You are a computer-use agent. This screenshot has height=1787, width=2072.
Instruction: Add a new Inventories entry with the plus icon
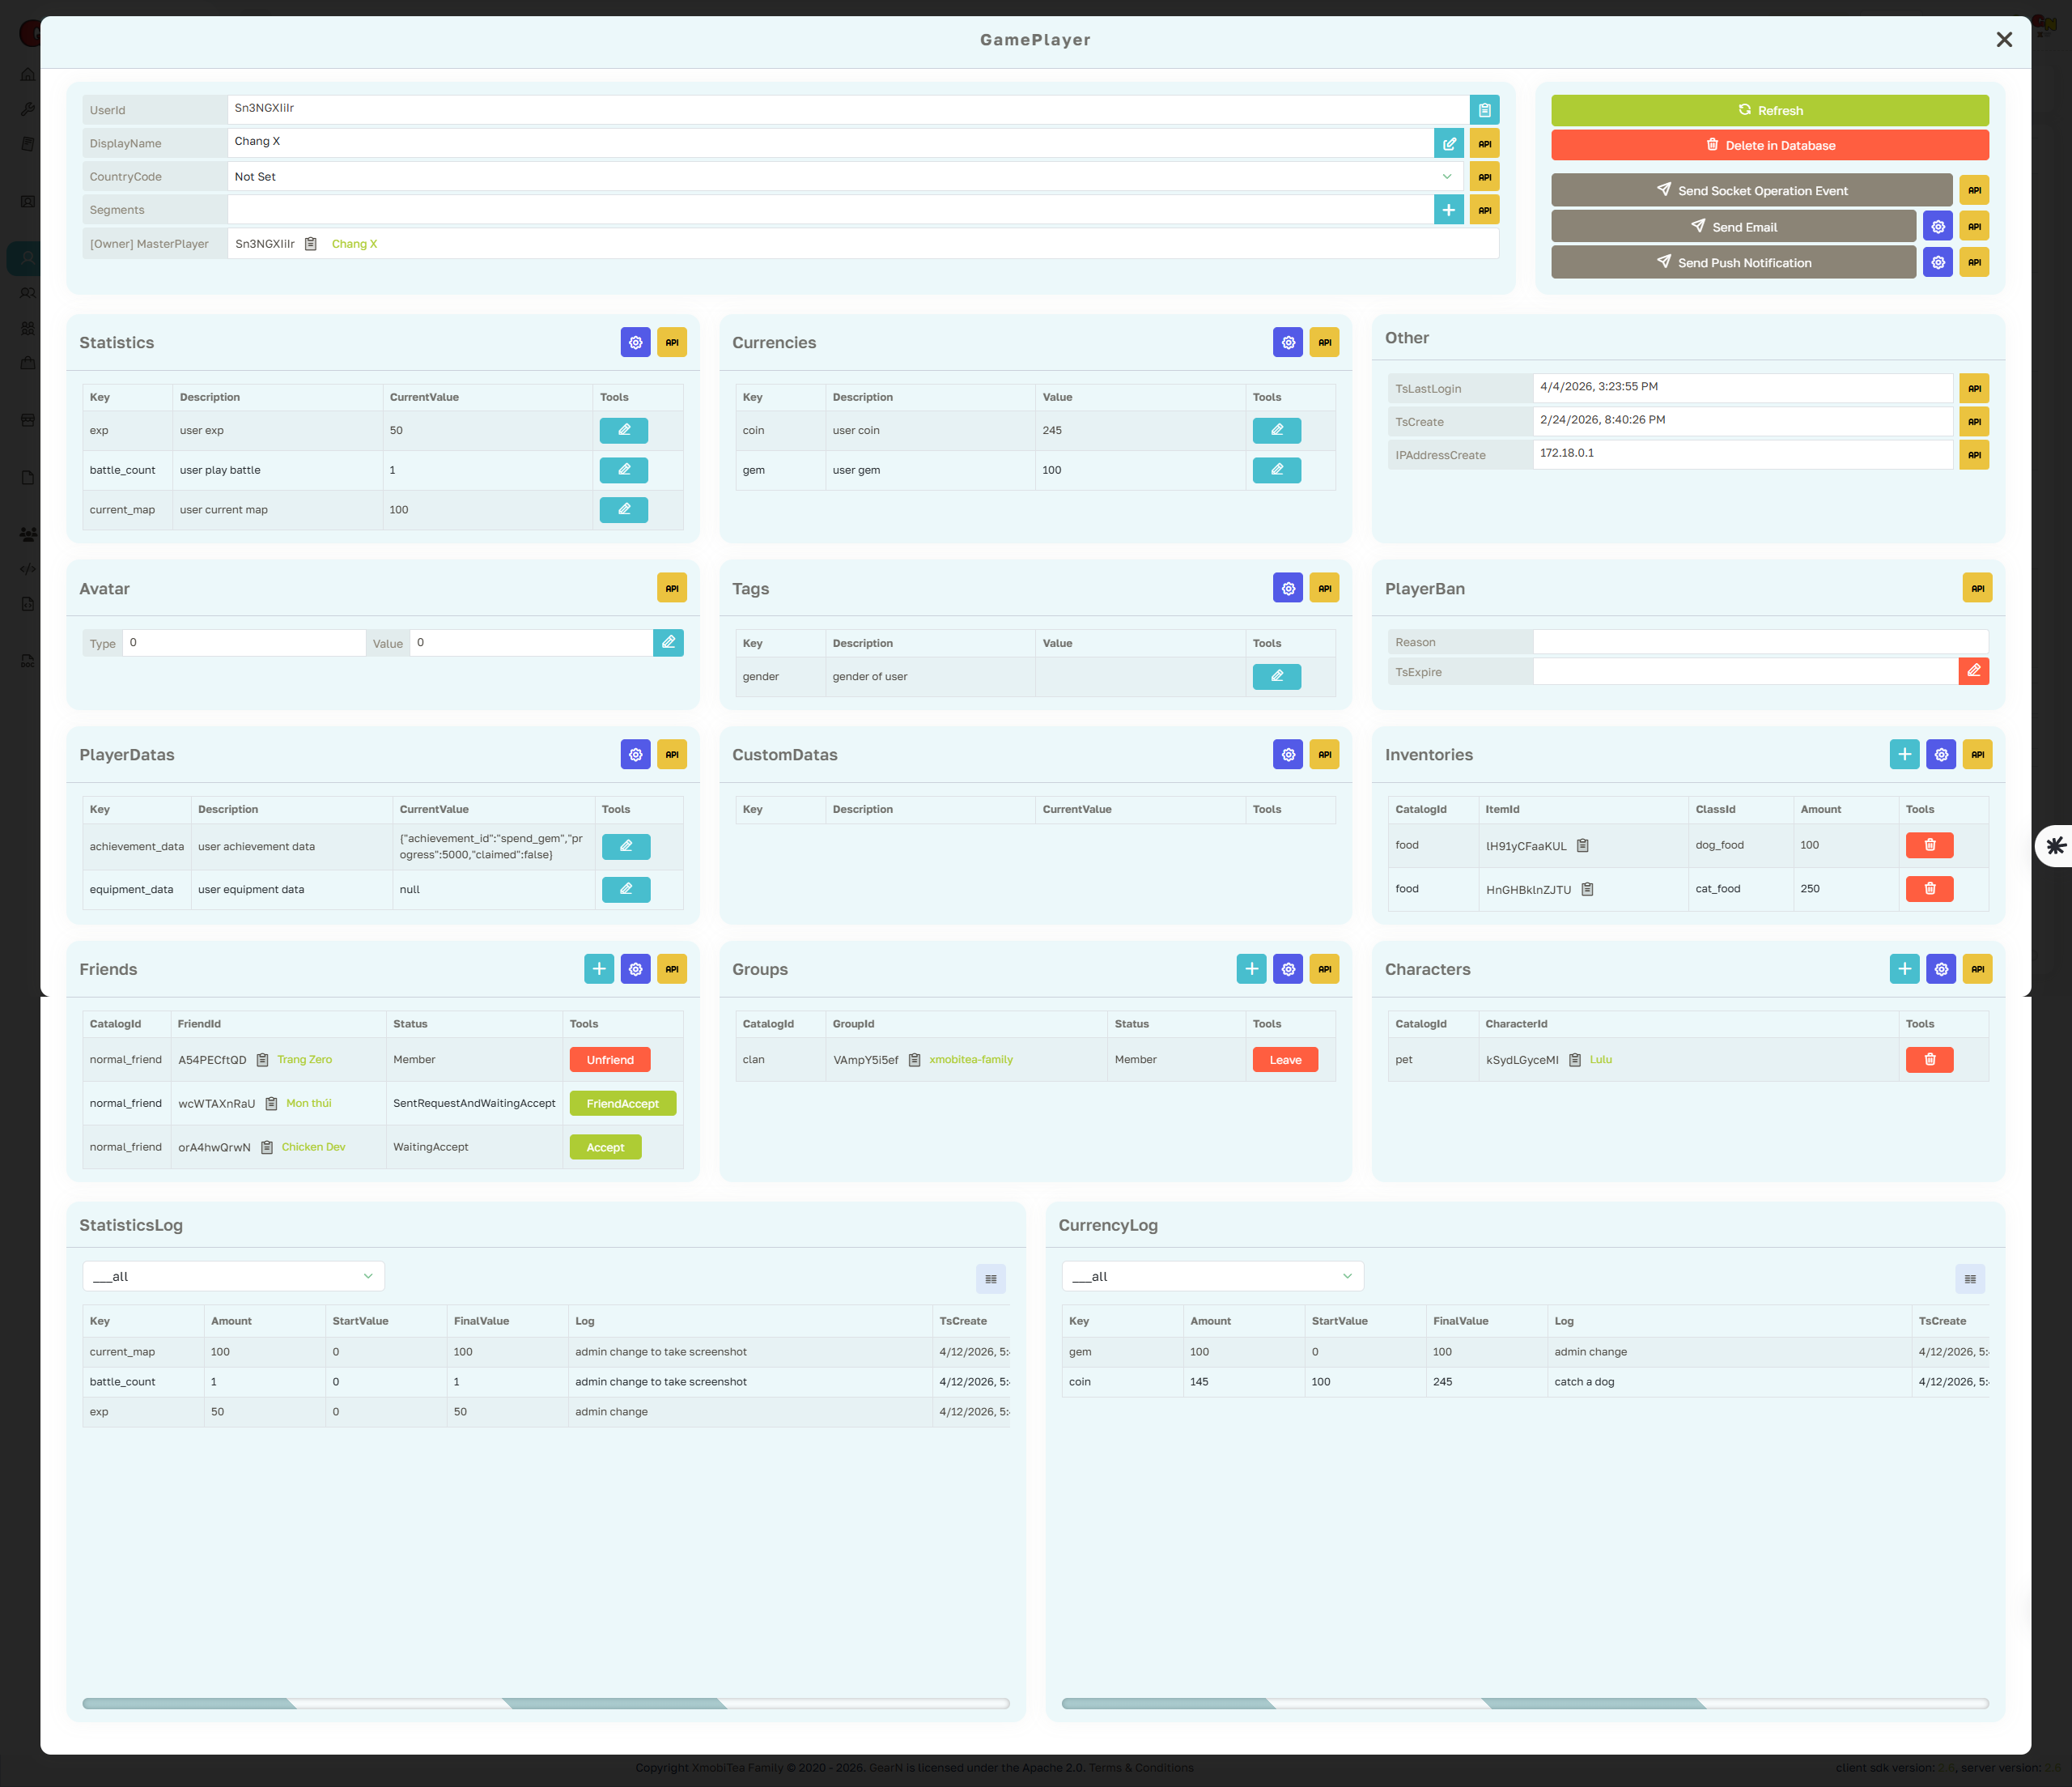click(x=1904, y=753)
